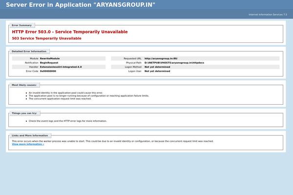Click the 'Physical Path' field label
Screen dimensions: 293x195
click(134, 63)
